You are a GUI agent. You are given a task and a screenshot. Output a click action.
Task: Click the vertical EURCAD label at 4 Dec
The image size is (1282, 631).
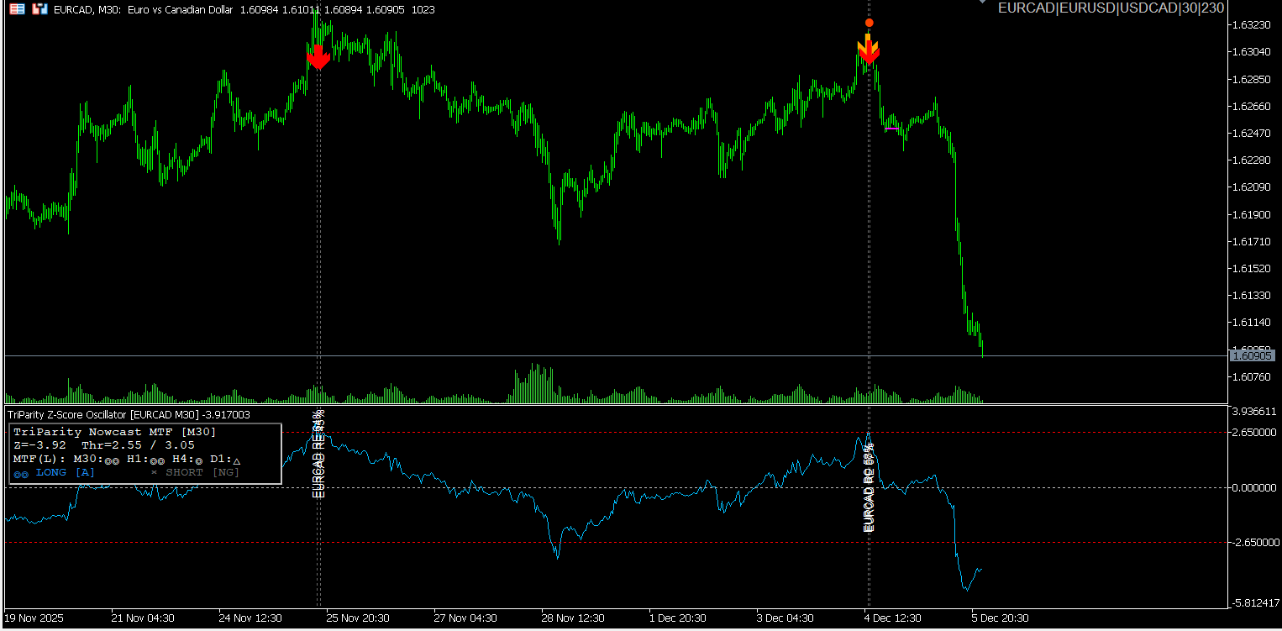click(870, 487)
